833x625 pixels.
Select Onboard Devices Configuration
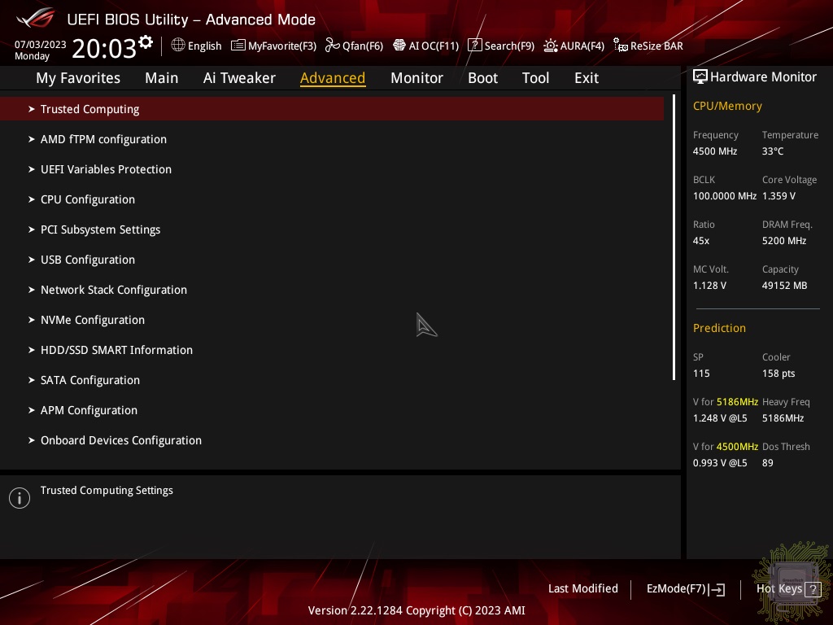point(121,440)
